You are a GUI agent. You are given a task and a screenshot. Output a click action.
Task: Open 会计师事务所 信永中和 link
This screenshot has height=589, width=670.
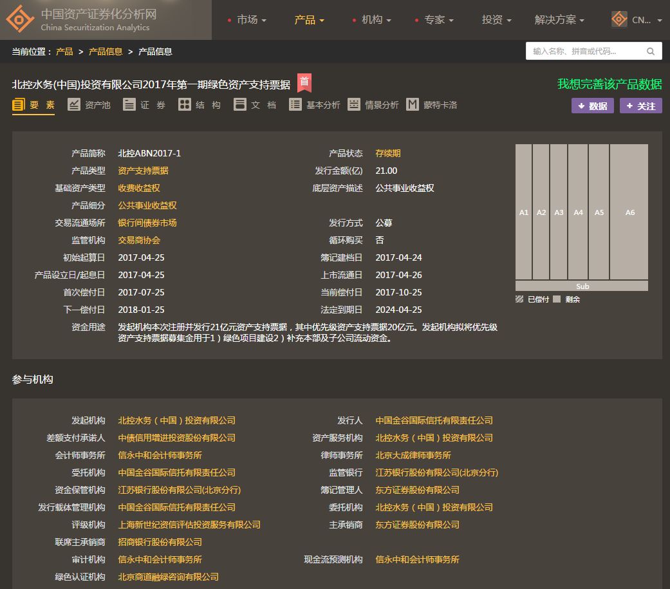[x=160, y=455]
